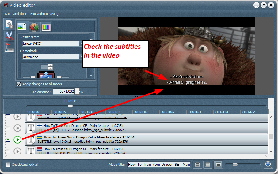This screenshot has height=174, width=278.
Task: Toggle Check/Uncheck all checkbox
Action: pyautogui.click(x=8, y=165)
